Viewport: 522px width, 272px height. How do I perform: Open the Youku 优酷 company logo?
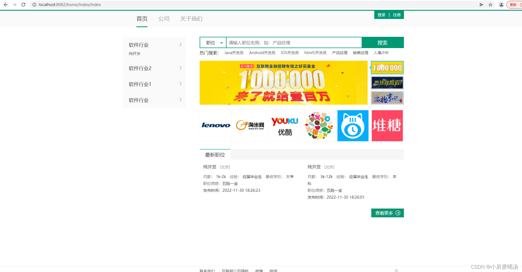click(x=284, y=126)
